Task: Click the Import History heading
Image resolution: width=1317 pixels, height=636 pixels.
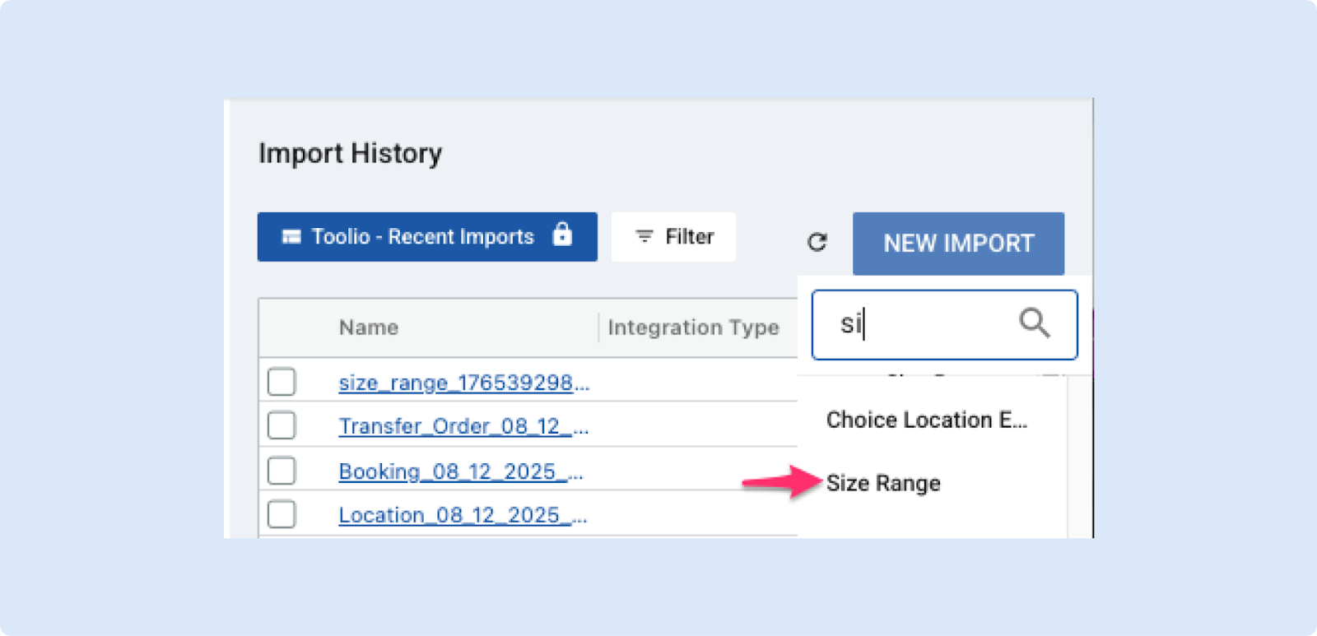Action: tap(351, 154)
